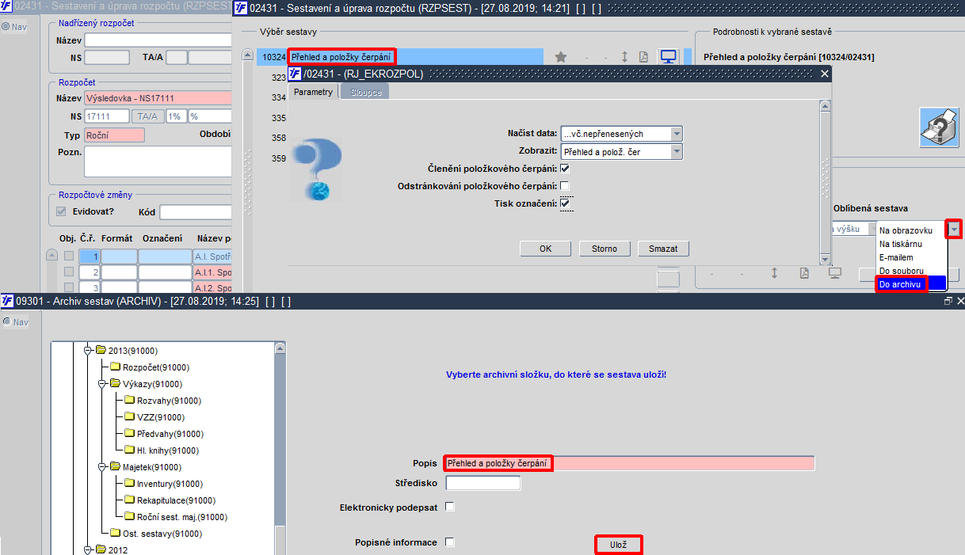Click the 2013(91000) folder icon

(x=101, y=350)
